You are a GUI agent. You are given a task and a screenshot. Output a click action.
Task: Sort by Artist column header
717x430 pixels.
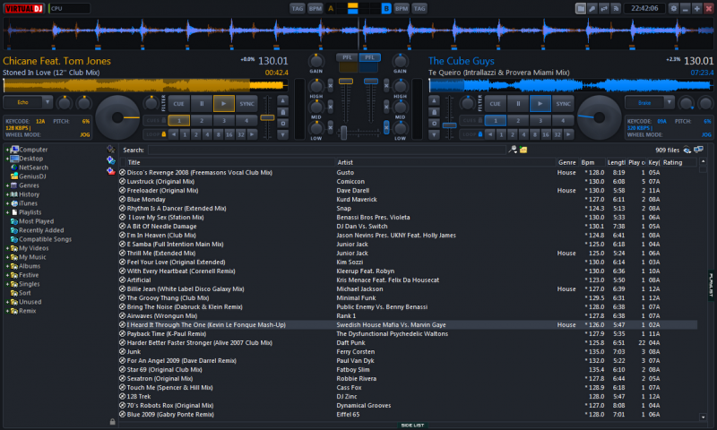click(x=445, y=162)
